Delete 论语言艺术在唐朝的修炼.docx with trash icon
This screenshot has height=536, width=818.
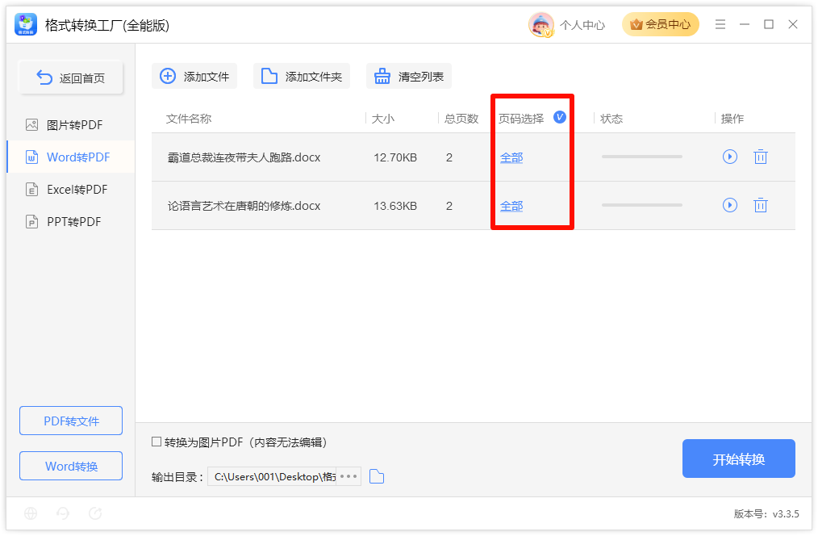click(x=760, y=205)
